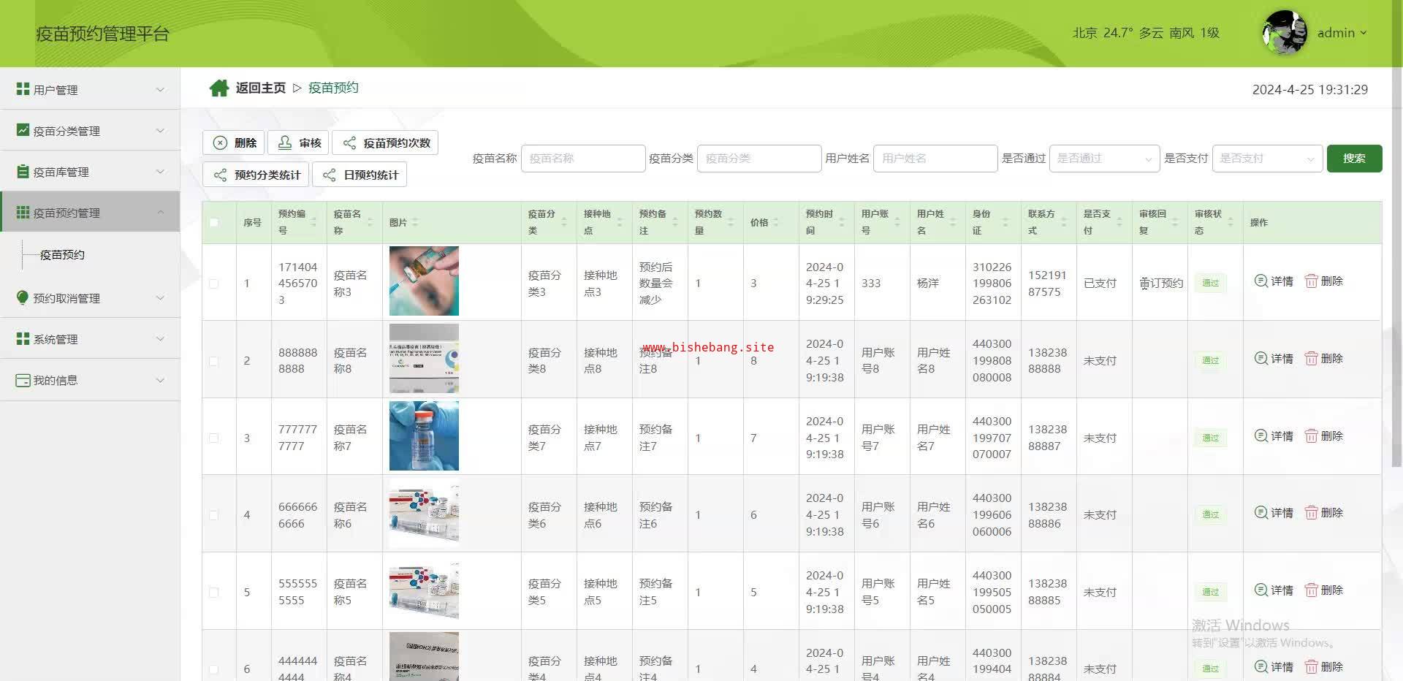Open 详情 magnifier for row 2

(x=1261, y=359)
